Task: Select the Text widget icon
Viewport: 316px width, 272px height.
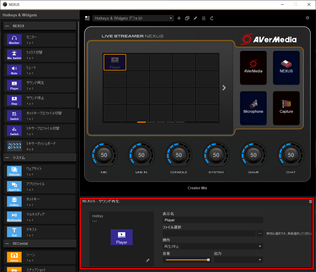Action: pyautogui.click(x=14, y=232)
